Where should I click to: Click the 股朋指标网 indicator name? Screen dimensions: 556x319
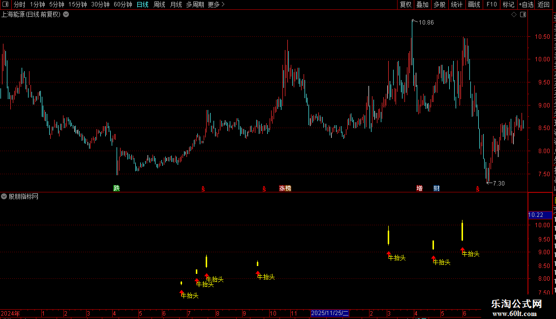coord(24,196)
